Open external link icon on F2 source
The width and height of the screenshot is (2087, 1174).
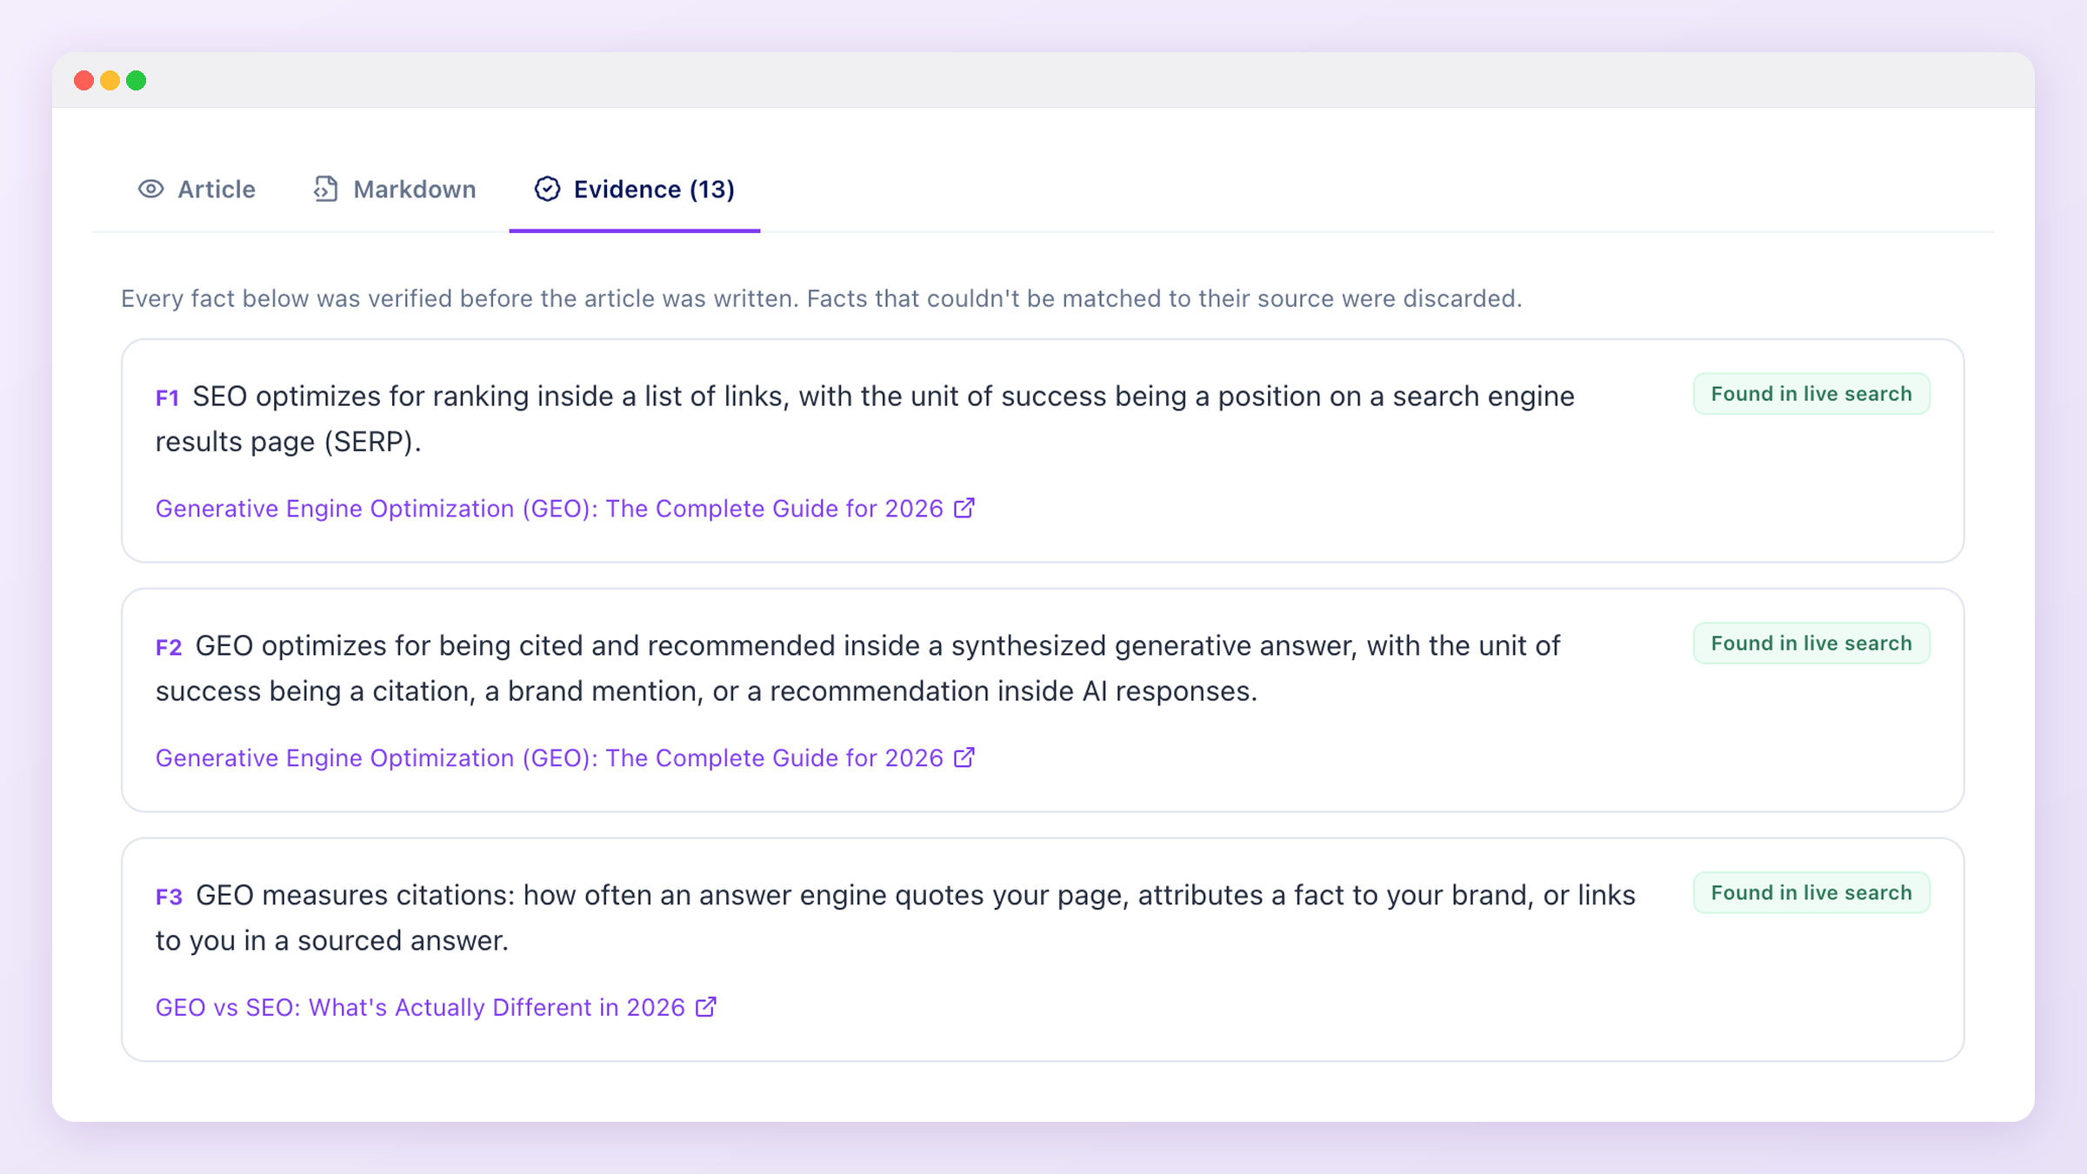pos(964,757)
